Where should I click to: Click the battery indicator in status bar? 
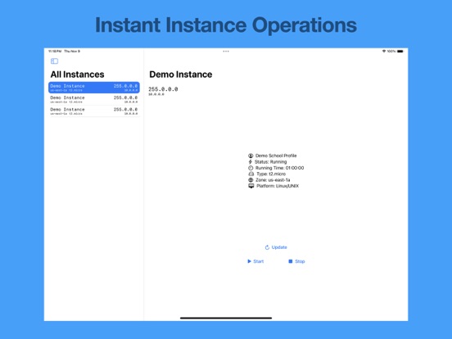click(400, 52)
